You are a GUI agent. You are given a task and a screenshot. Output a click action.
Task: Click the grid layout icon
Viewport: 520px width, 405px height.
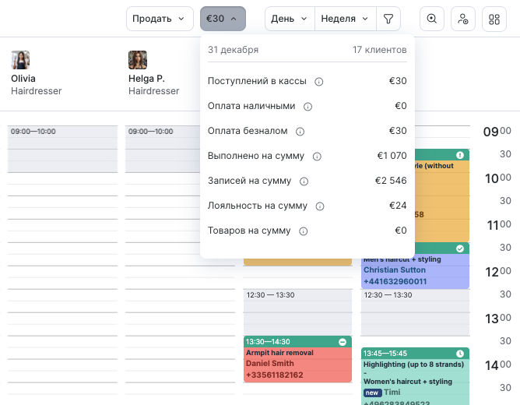pos(494,19)
